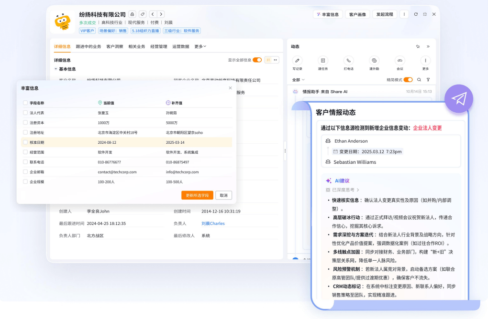Check the 注册资本 field checkbox

(25, 123)
